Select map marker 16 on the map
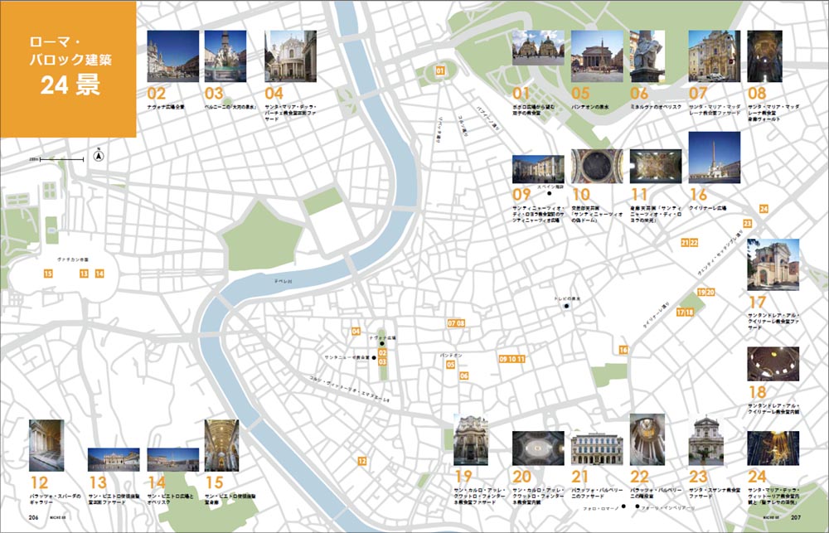The image size is (829, 533). [x=624, y=350]
